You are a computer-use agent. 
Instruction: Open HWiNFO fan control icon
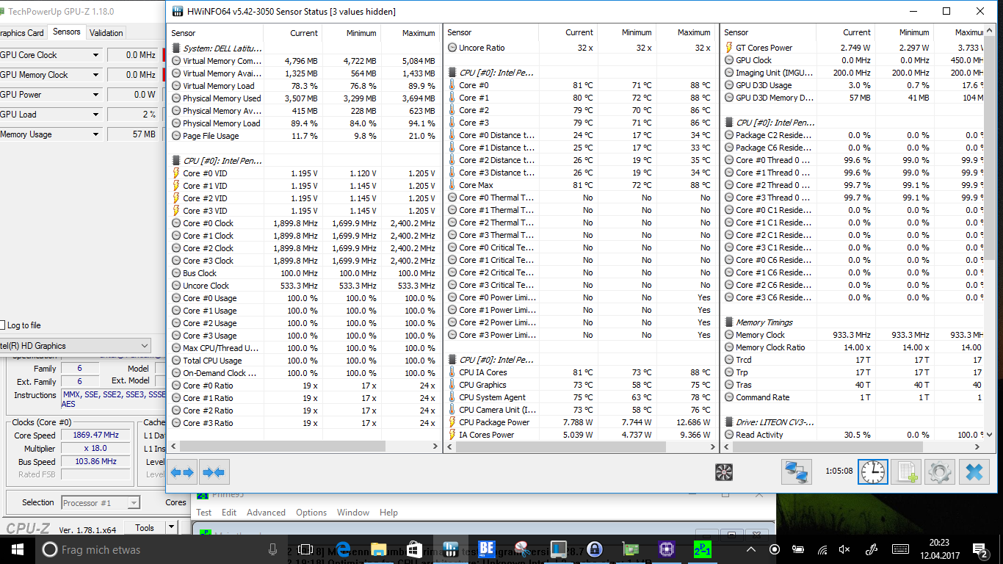(x=724, y=472)
